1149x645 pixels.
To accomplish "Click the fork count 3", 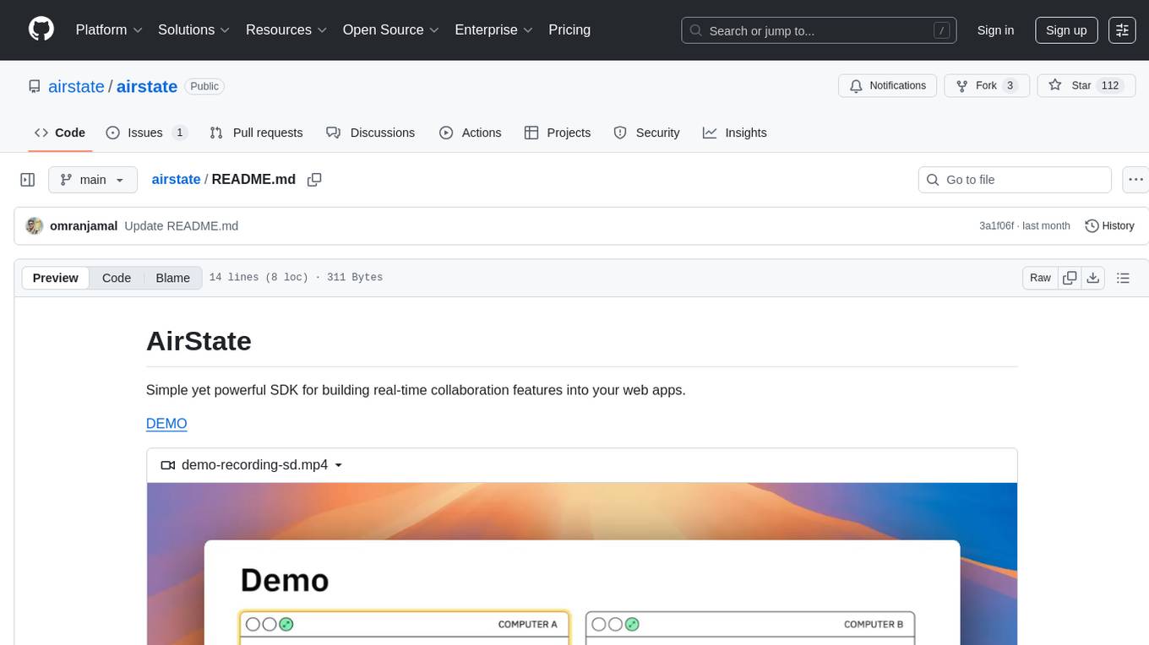I will 1010,85.
